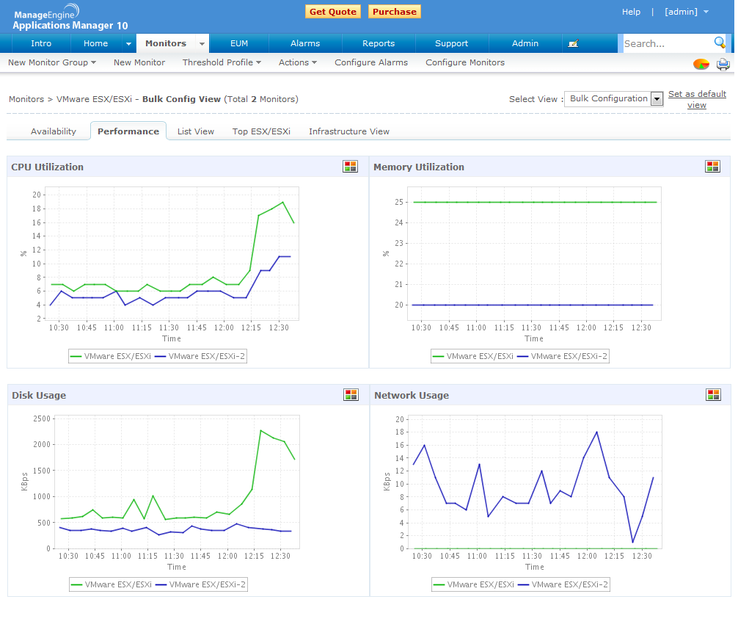Click the ManageEngine Applications Manager logo
Viewport: 738px width, 638px height.
tap(70, 18)
